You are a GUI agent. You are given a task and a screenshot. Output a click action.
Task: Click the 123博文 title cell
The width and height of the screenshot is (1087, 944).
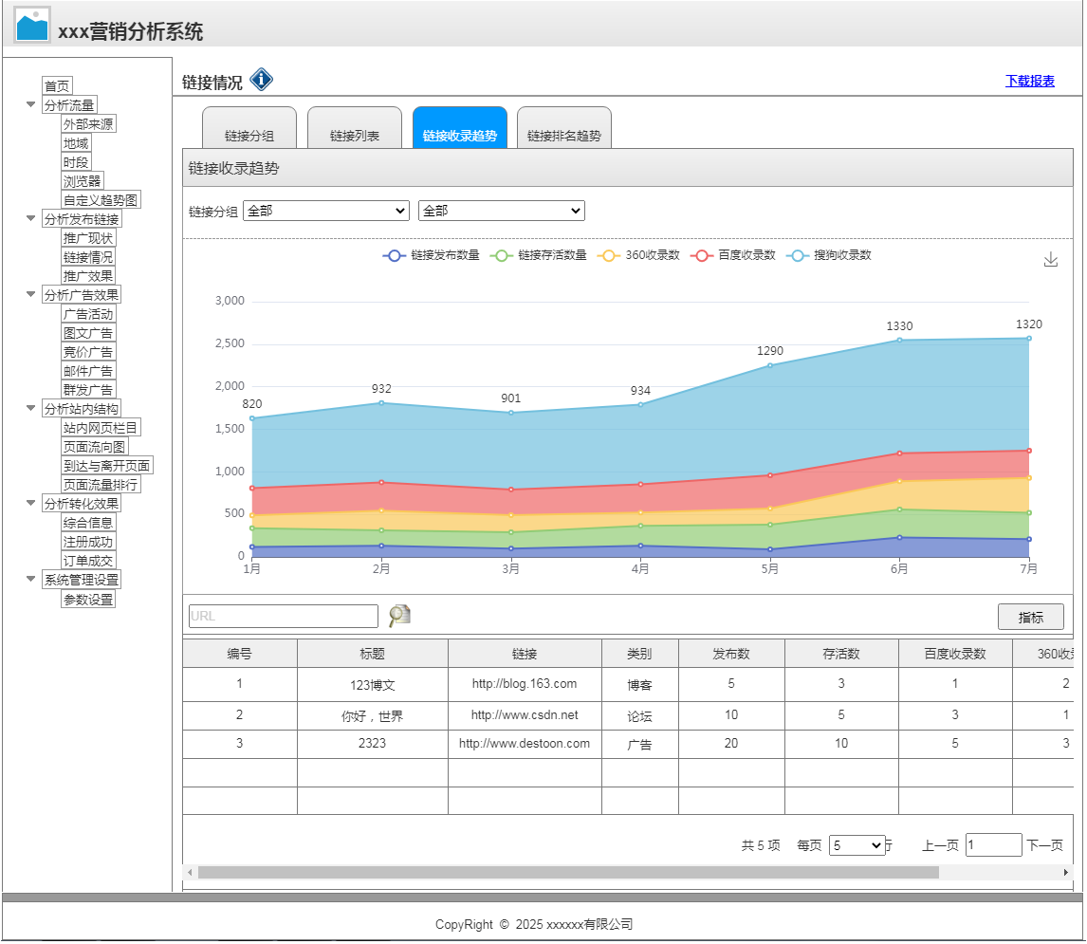[x=372, y=685]
